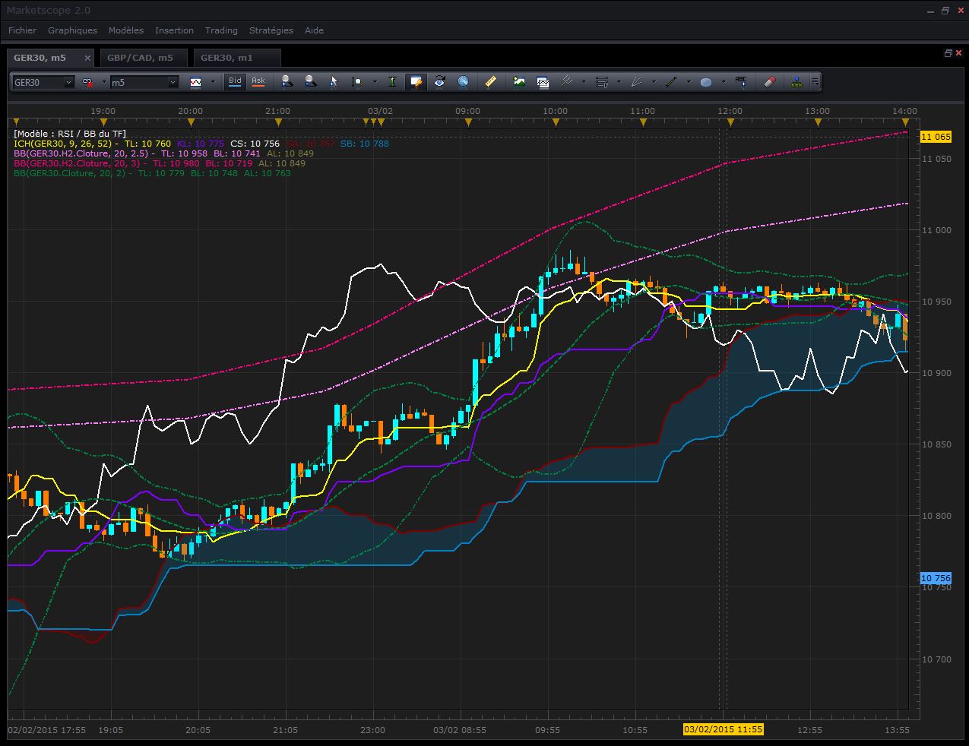Select the fan lines drawing tool
This screenshot has width=969, height=746.
click(637, 81)
